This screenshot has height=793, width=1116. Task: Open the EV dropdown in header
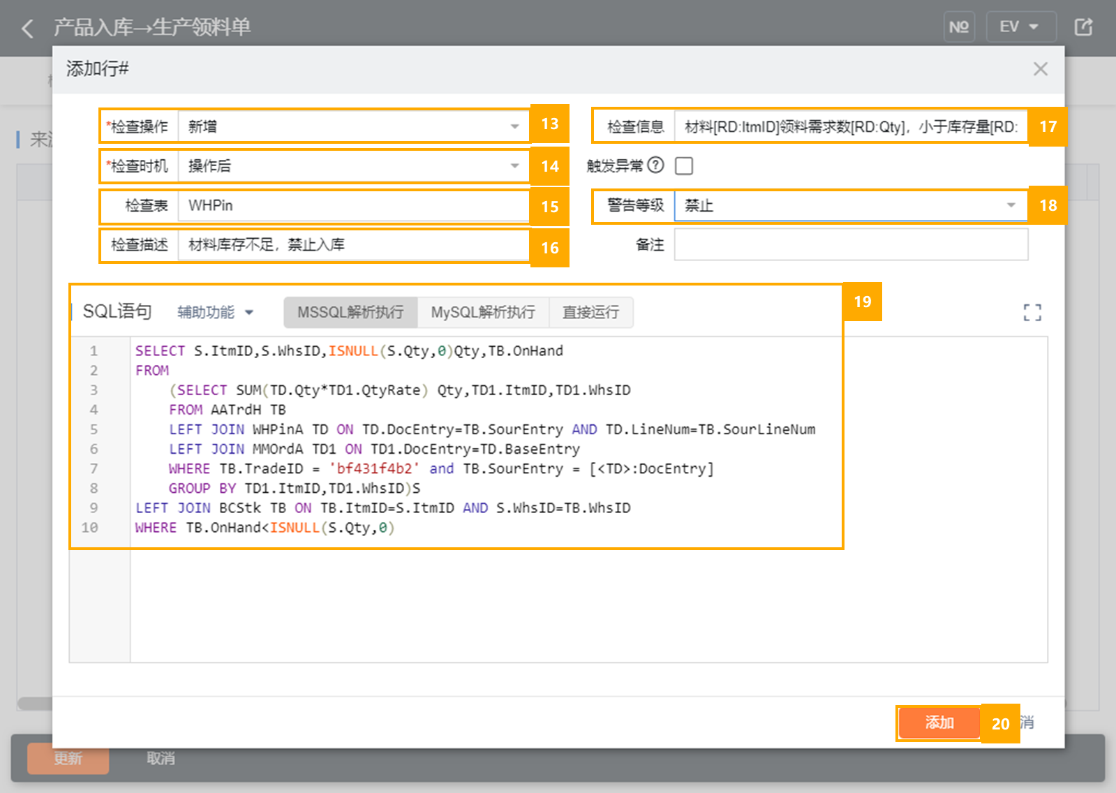(x=1020, y=27)
